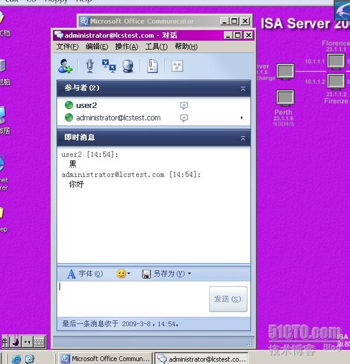This screenshot has height=364, width=350.
Task: Open the 帮助(H) menu
Action: pyautogui.click(x=186, y=47)
